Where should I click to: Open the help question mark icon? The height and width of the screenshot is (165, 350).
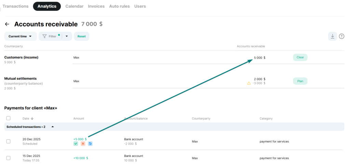[341, 36]
